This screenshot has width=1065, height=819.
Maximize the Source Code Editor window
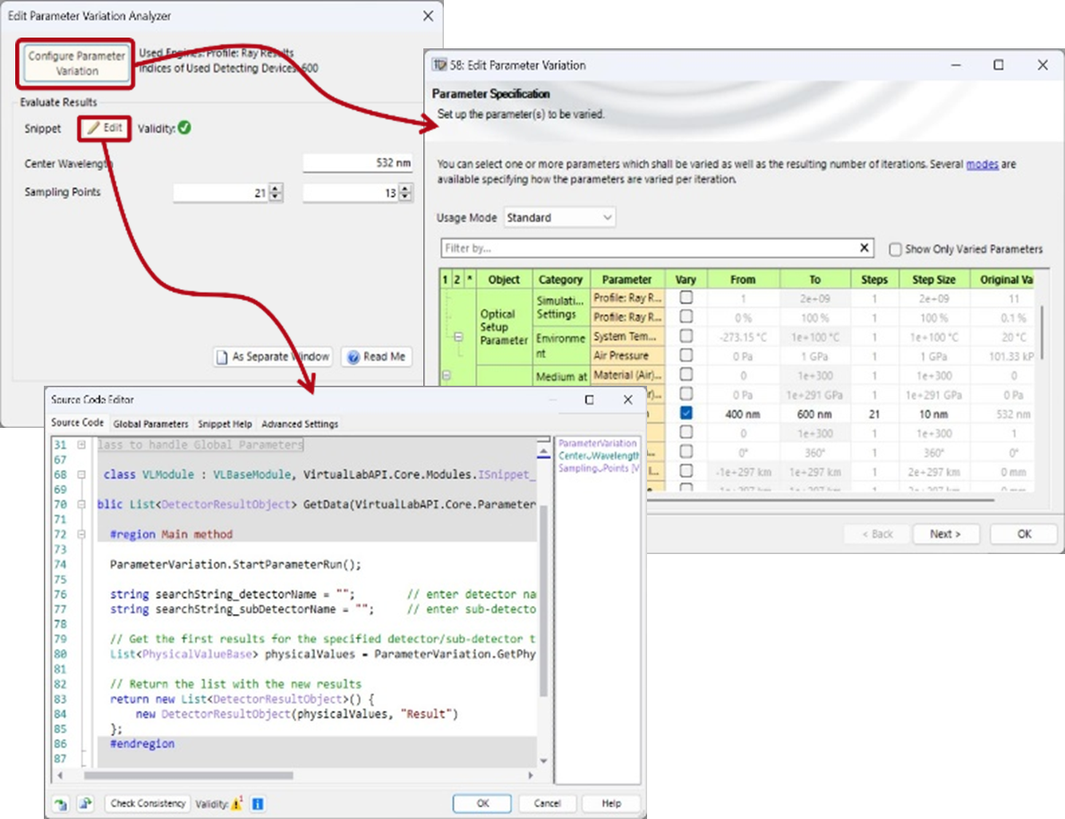590,400
